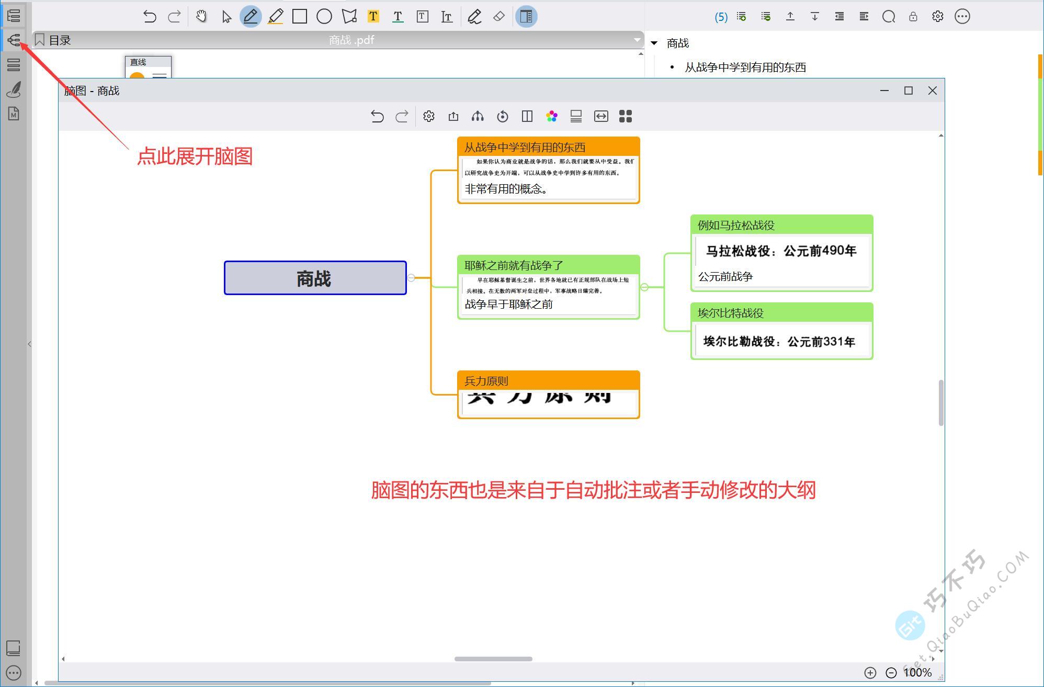The image size is (1044, 687).
Task: Select the hand pan tool
Action: coord(201,17)
